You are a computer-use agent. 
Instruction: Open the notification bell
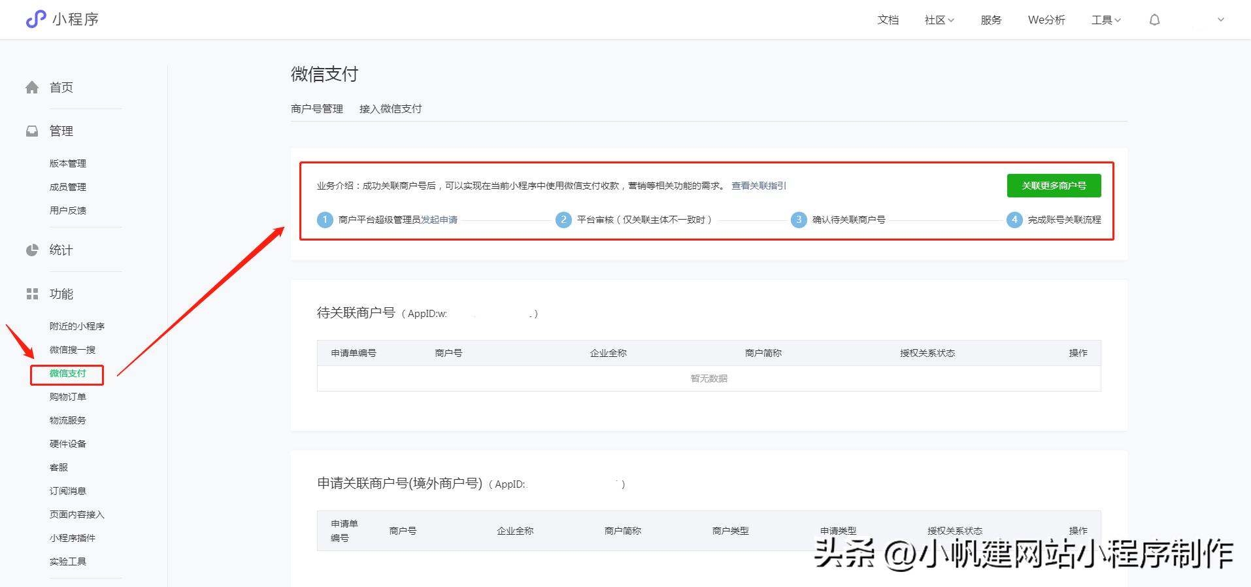[1155, 20]
